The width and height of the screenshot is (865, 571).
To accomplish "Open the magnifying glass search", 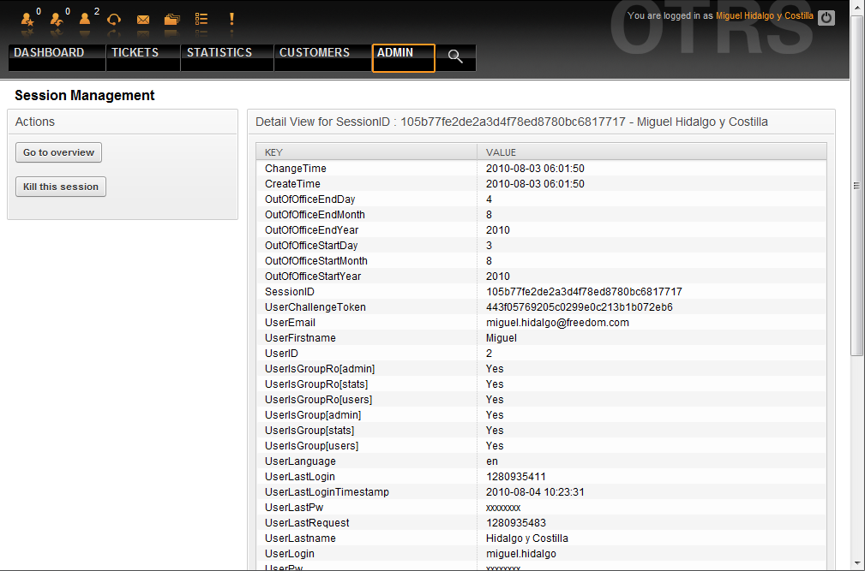I will tap(455, 57).
